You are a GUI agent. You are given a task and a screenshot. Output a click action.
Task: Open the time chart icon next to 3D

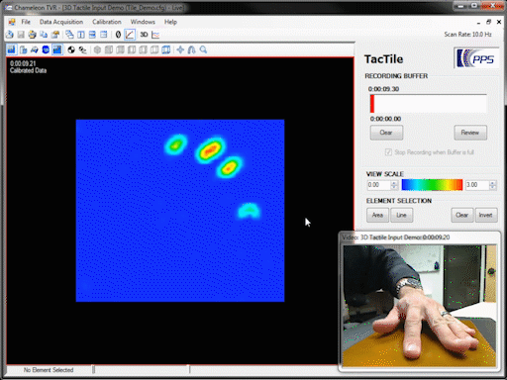click(155, 35)
